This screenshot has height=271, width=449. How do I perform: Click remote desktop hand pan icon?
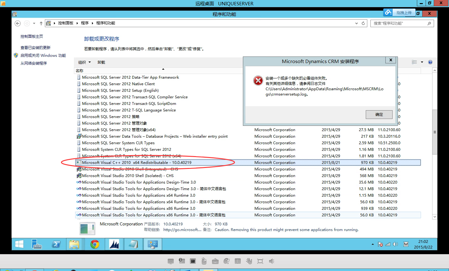click(x=249, y=261)
